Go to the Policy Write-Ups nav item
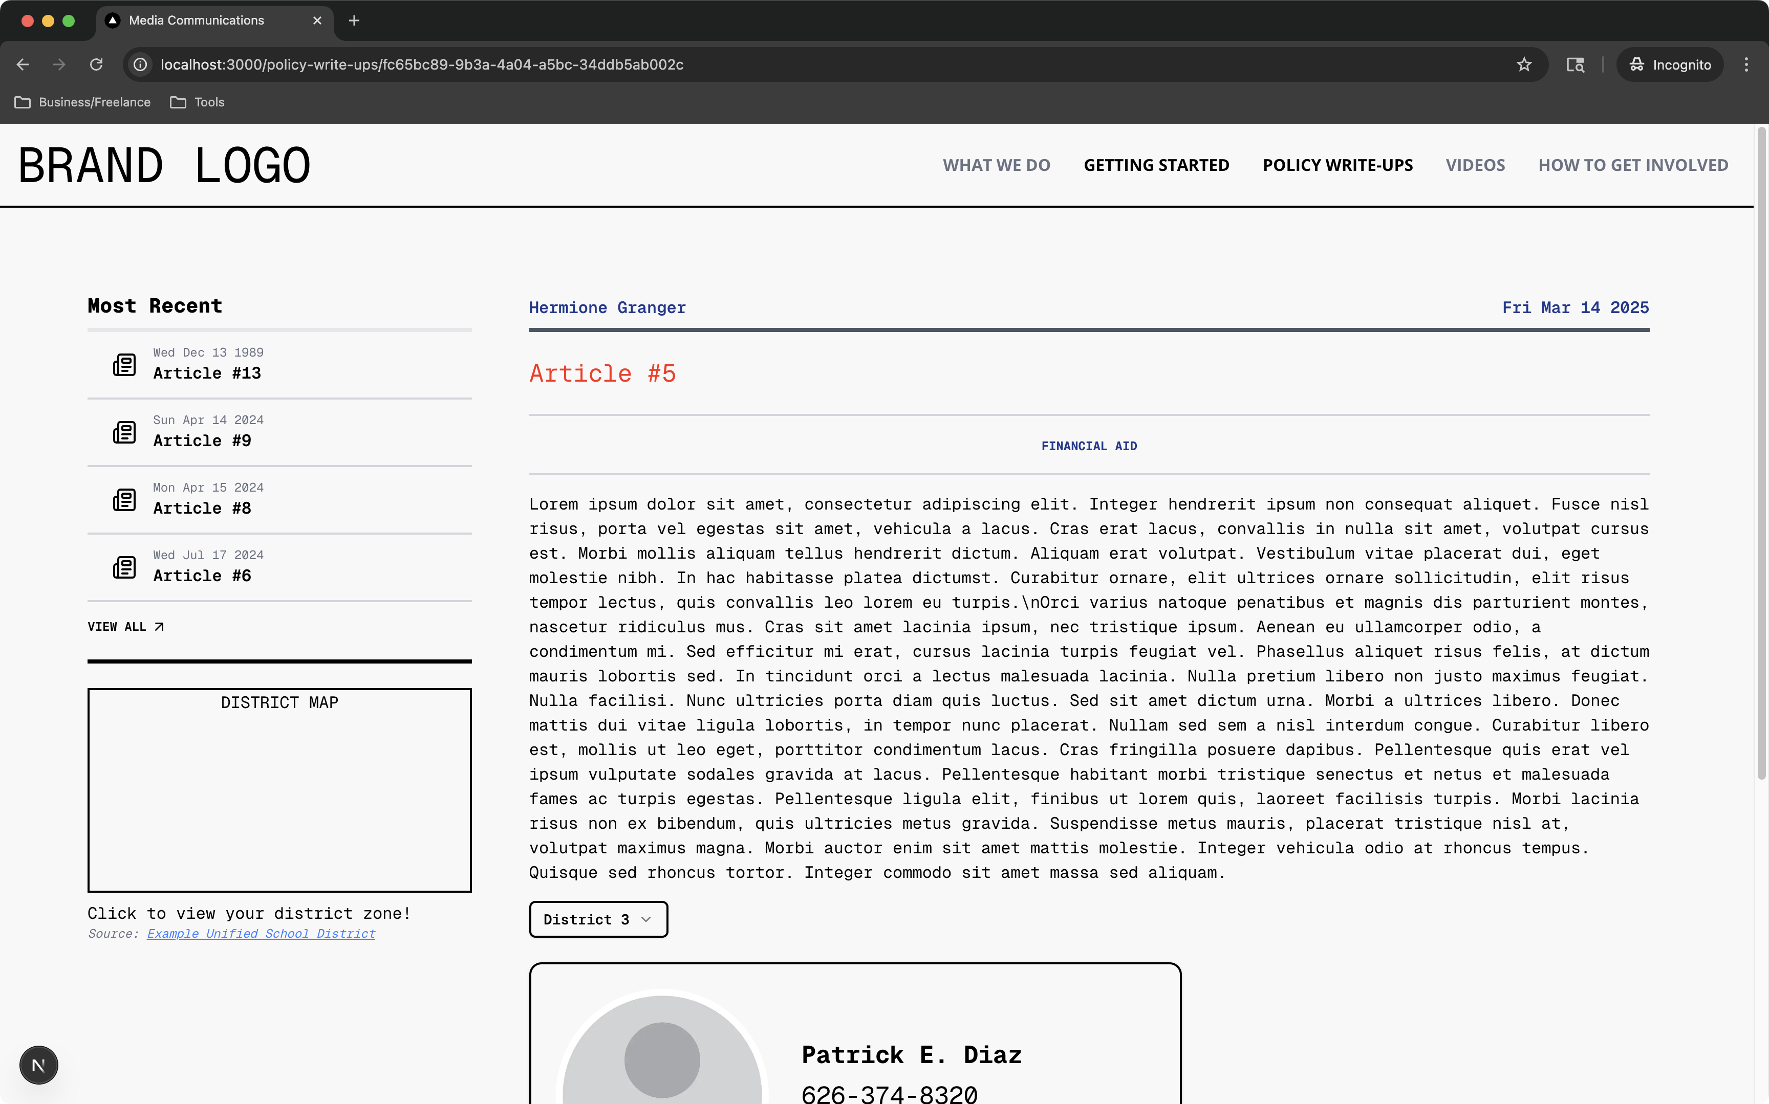The width and height of the screenshot is (1769, 1104). 1337,165
